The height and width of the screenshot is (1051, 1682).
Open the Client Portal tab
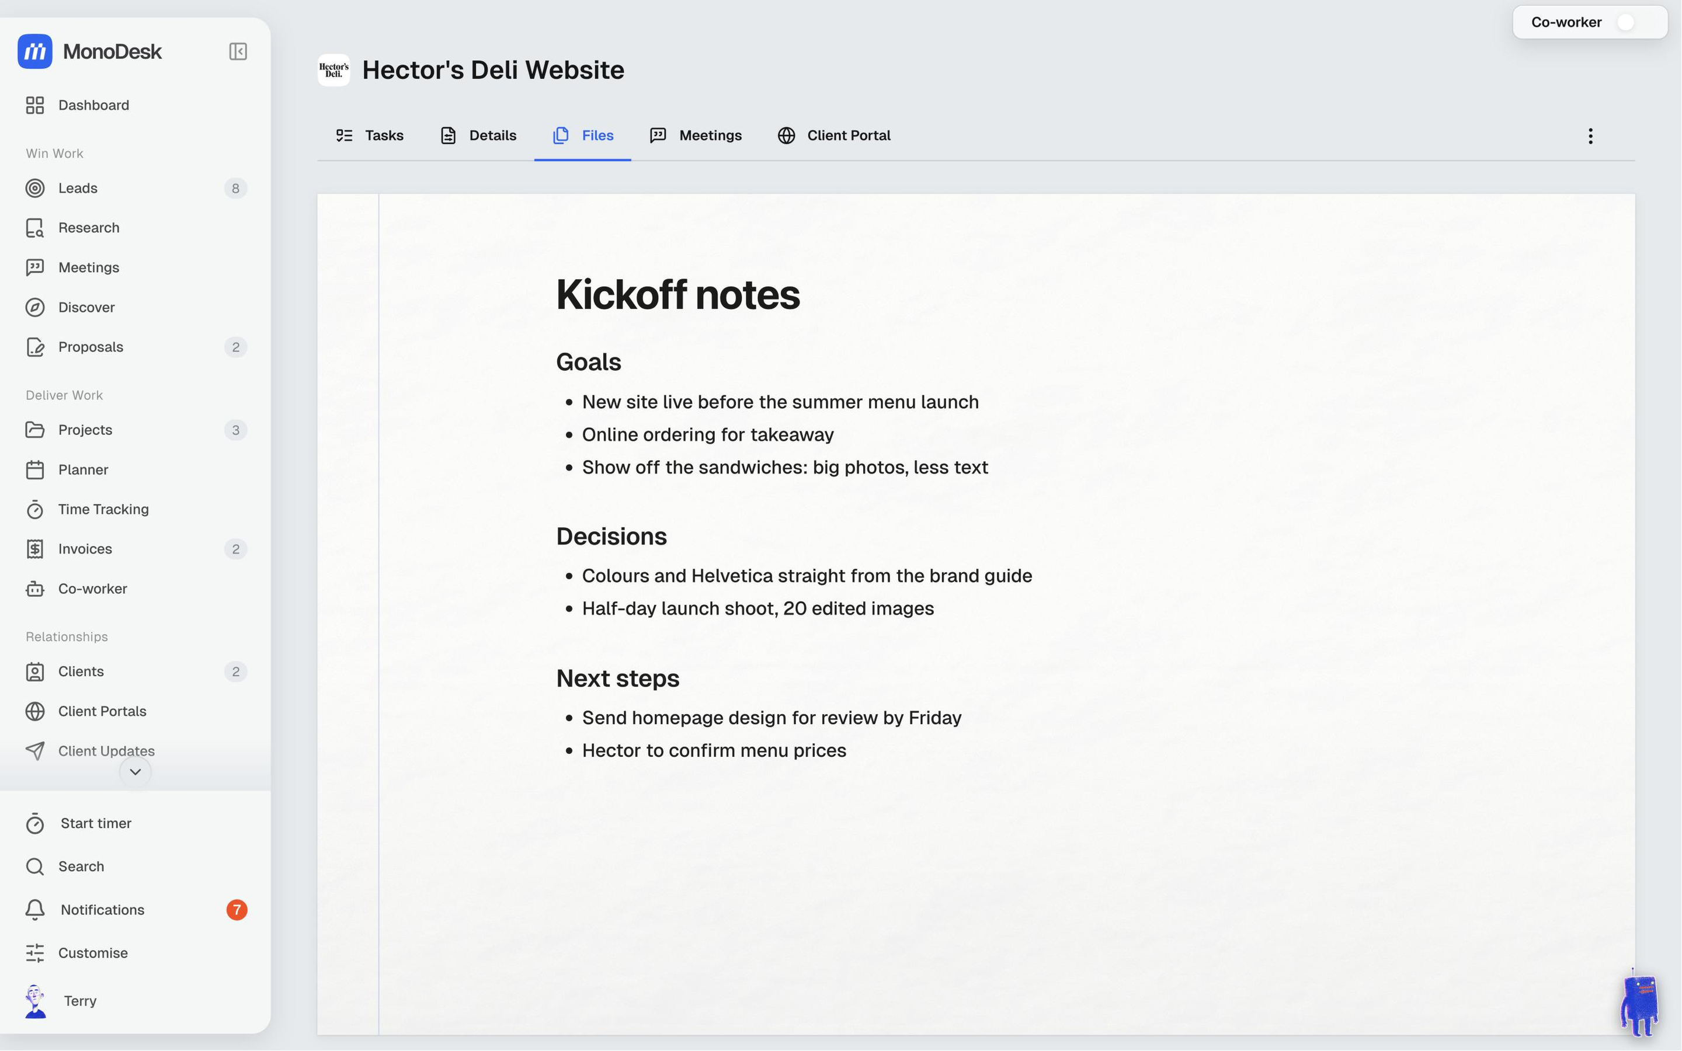[834, 135]
